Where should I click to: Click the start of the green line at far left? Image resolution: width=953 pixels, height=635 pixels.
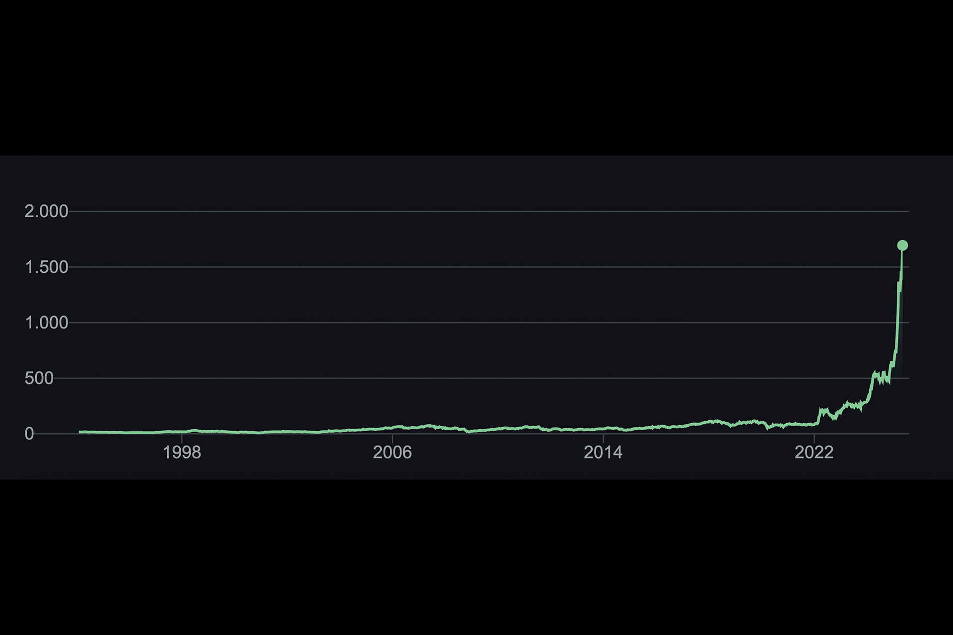(80, 432)
